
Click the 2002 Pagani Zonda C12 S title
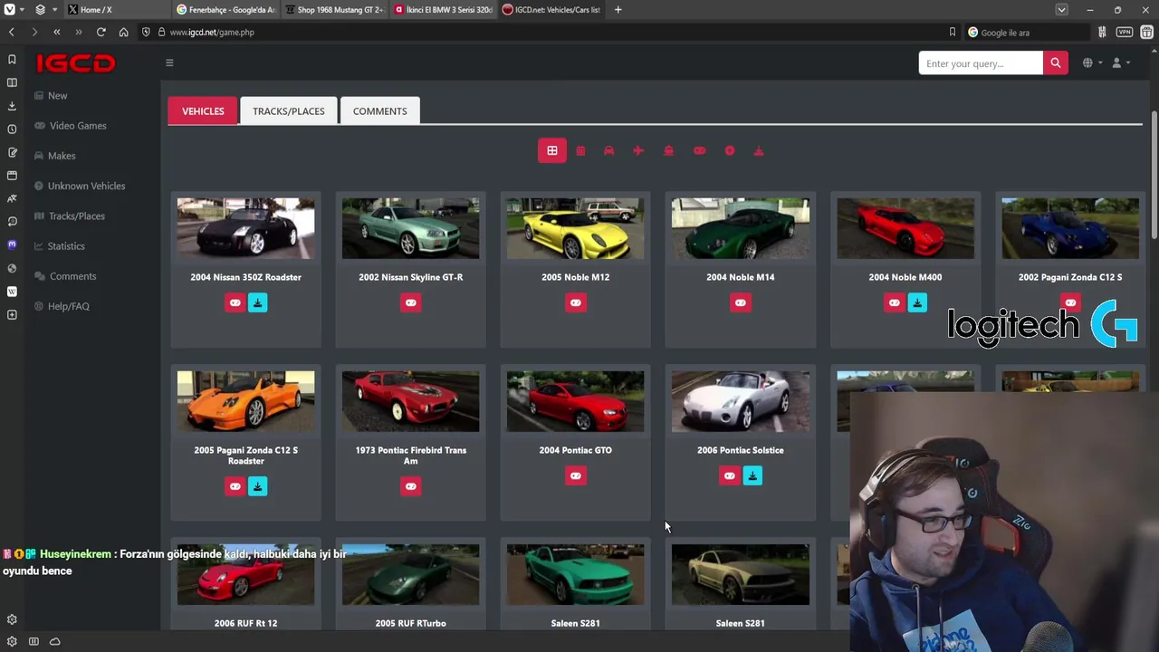click(x=1070, y=277)
